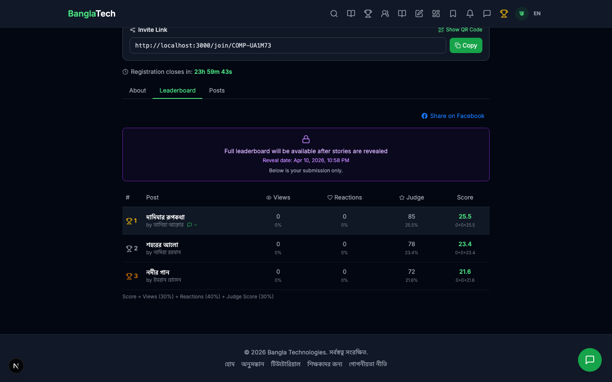View your bookmarks via the bookmark icon
The height and width of the screenshot is (382, 612).
tap(453, 14)
